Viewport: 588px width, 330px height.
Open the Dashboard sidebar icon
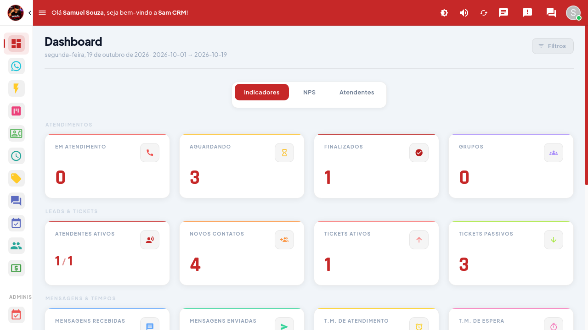coord(17,44)
